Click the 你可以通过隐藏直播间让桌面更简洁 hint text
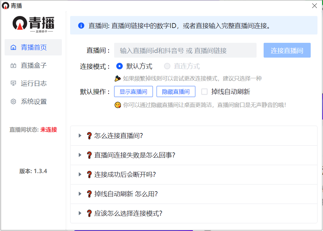This screenshot has height=231, width=323. click(x=205, y=105)
